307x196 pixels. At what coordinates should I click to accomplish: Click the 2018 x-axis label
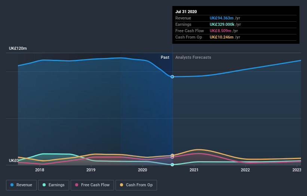pos(40,170)
